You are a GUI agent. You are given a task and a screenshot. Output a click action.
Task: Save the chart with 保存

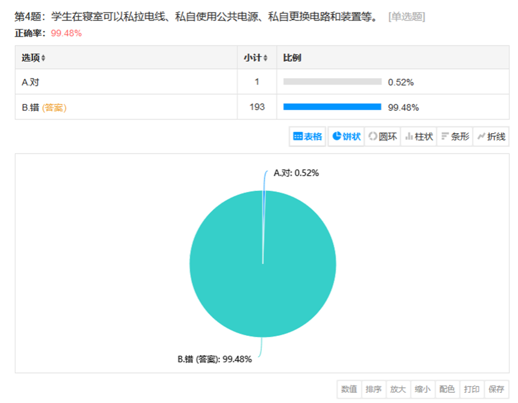(496, 389)
